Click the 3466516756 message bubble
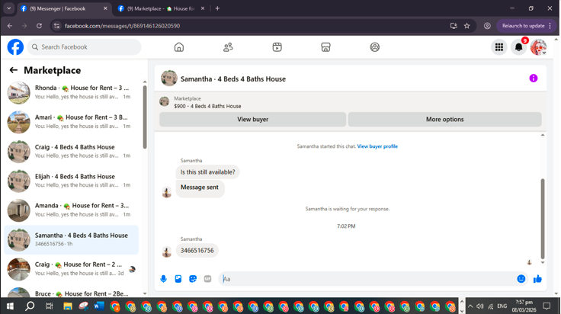The width and height of the screenshot is (561, 314). [197, 250]
